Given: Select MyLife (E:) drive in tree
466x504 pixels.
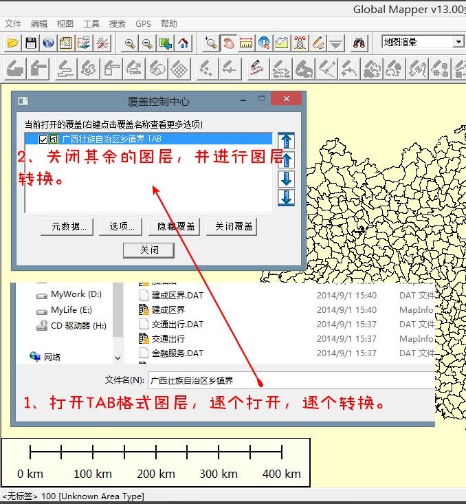Looking at the screenshot, I should [x=64, y=310].
